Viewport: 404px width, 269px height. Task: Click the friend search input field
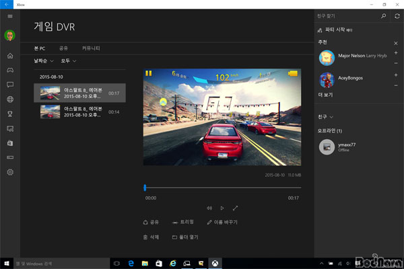point(347,16)
